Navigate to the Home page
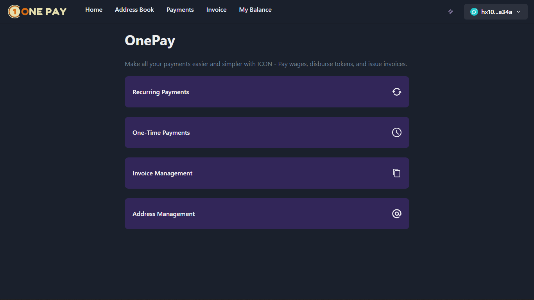Image resolution: width=534 pixels, height=300 pixels. 93,9
